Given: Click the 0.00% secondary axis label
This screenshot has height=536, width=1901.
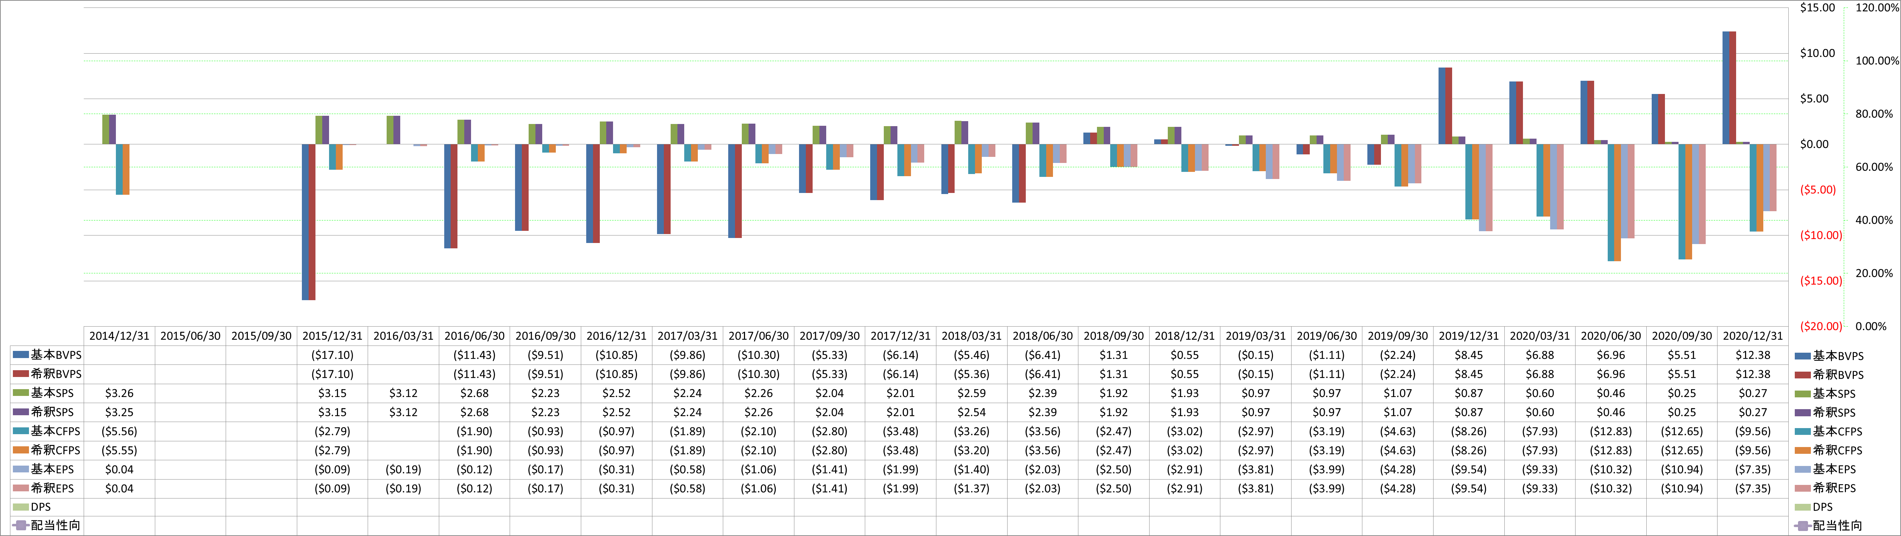Looking at the screenshot, I should pos(1871,326).
